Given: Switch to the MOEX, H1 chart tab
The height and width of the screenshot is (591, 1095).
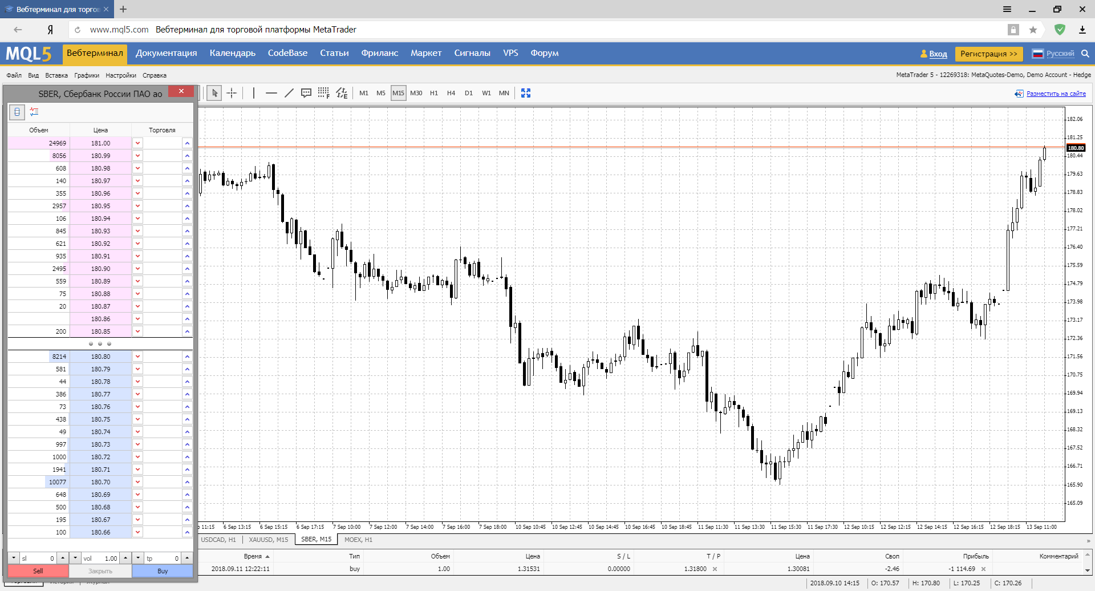Looking at the screenshot, I should 358,539.
